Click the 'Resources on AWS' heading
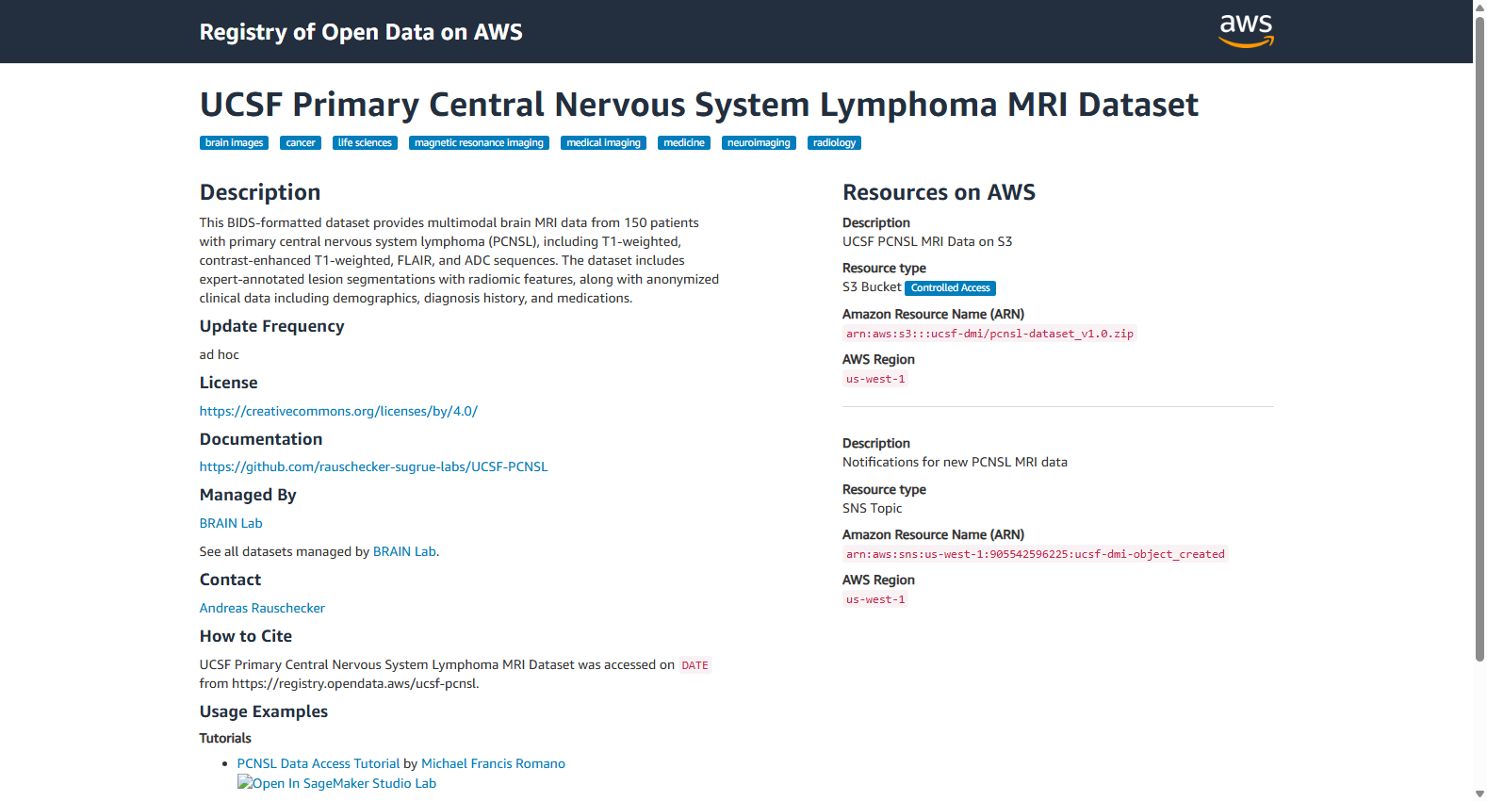Viewport: 1487px width, 801px height. 939,192
